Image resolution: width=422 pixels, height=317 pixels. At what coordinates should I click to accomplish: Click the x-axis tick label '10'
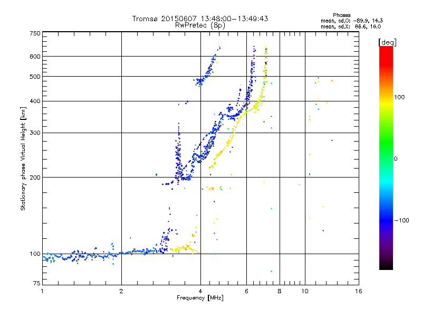tap(305, 291)
